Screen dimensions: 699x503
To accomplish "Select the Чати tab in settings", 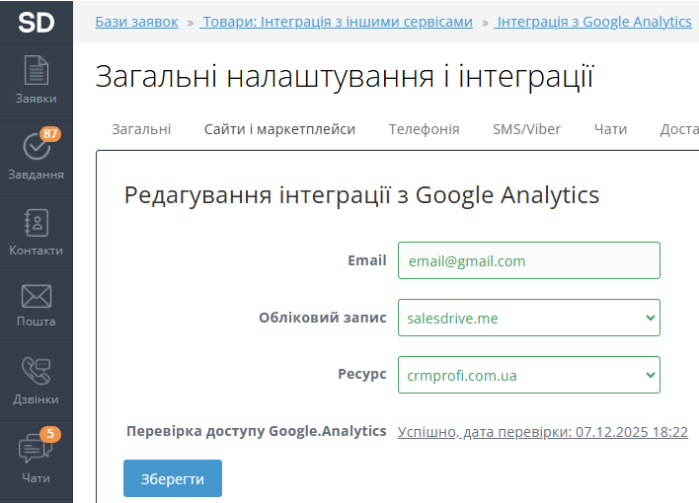I will 610,129.
